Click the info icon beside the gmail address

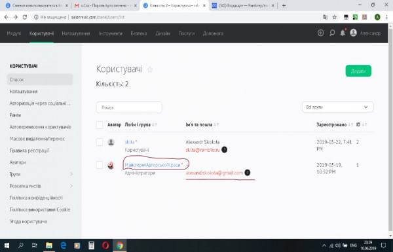pos(248,173)
